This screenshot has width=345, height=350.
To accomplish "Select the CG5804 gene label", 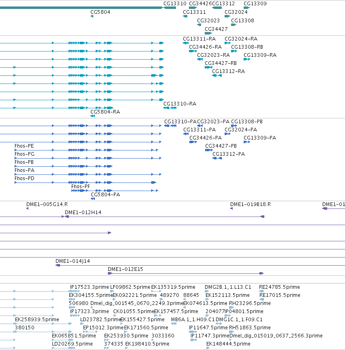I will (x=100, y=12).
